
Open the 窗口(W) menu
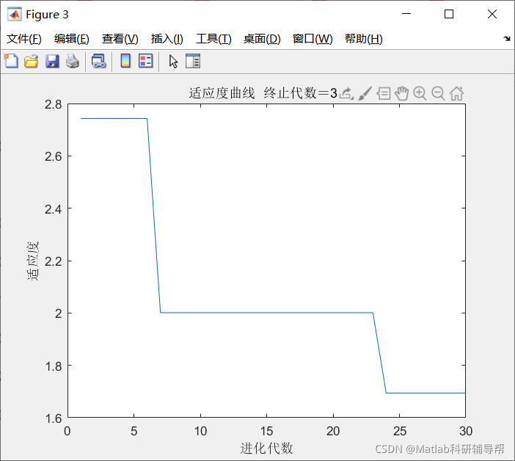coord(313,39)
